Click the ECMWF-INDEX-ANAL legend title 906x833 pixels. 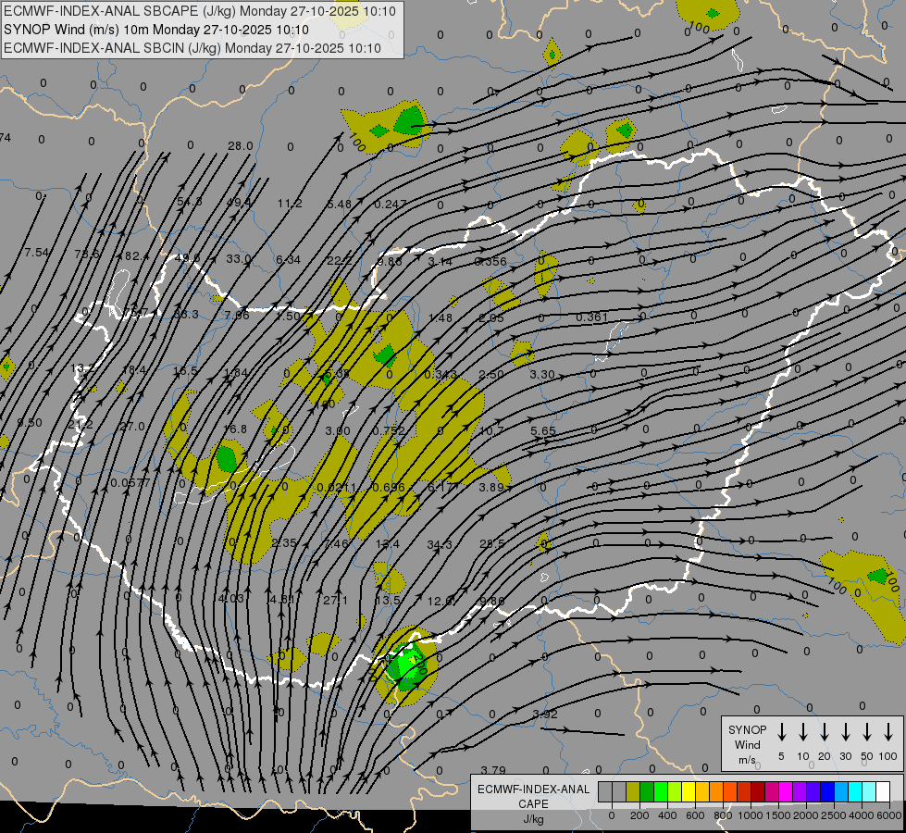click(x=533, y=789)
